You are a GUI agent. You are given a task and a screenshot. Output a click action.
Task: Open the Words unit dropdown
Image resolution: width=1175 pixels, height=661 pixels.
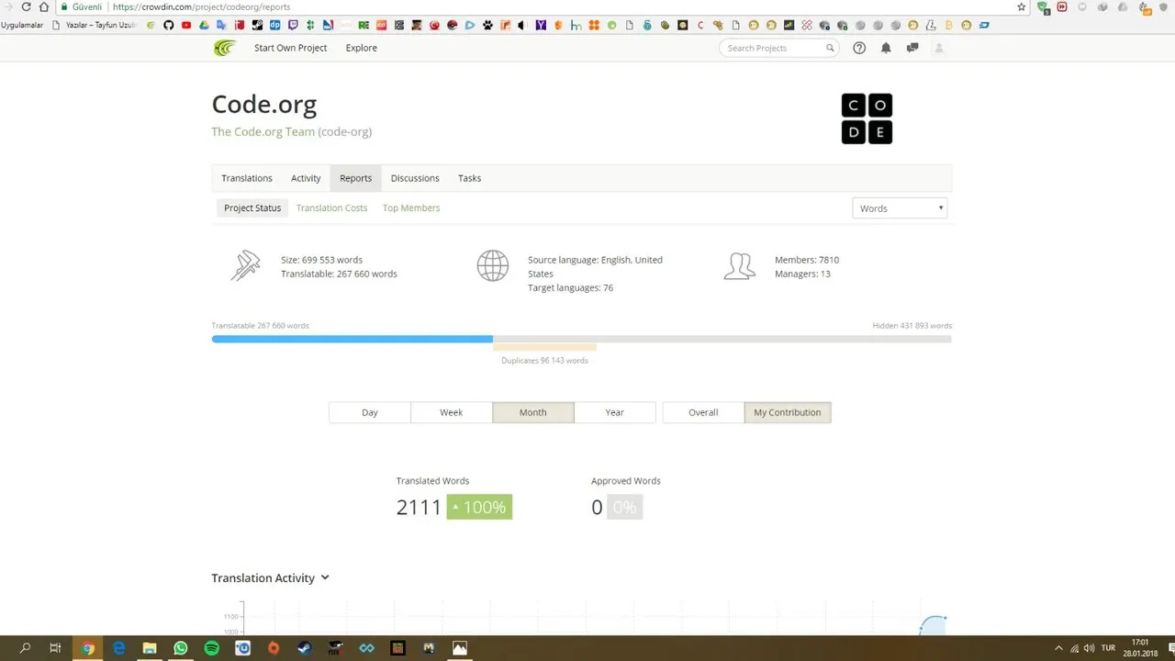click(900, 208)
